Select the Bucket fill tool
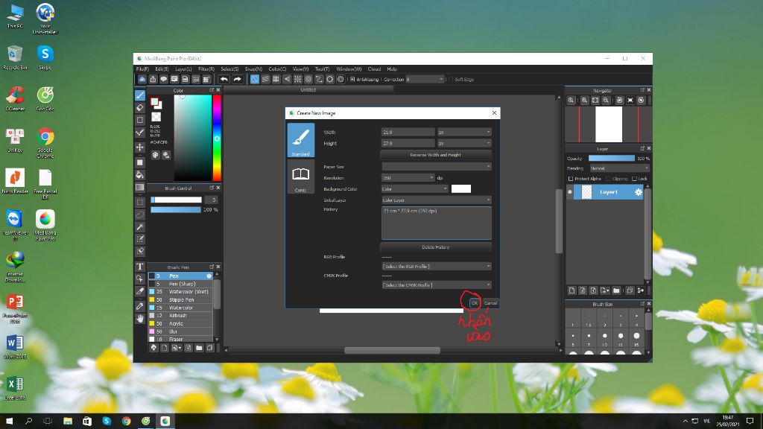Screen dimensions: 763x429 (x=139, y=174)
